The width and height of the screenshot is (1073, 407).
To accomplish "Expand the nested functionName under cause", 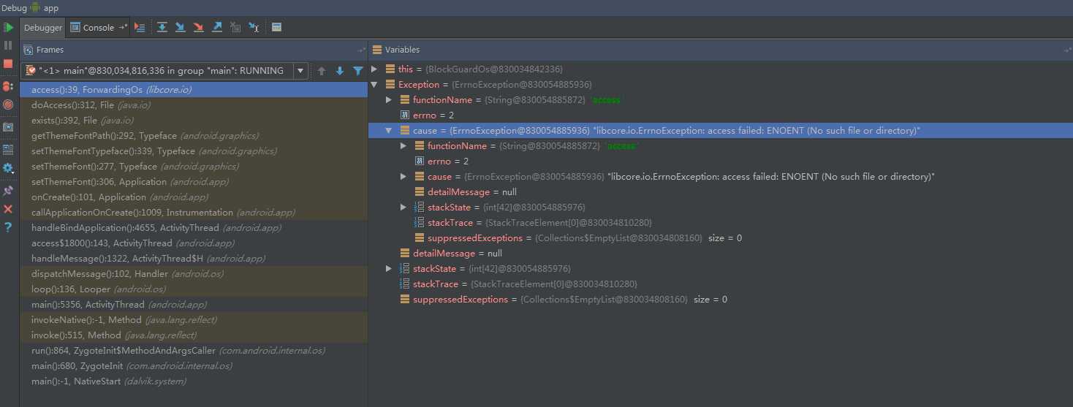I will point(403,145).
